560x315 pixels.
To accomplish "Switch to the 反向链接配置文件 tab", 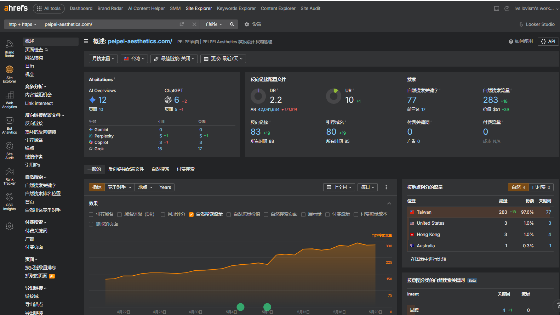I will tap(126, 169).
